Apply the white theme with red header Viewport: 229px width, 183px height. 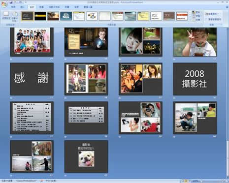182,16
